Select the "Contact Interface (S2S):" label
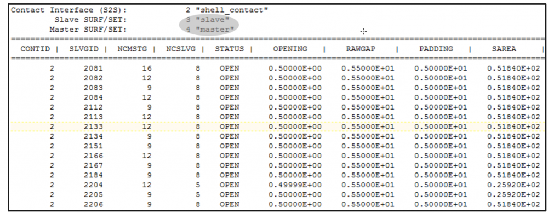The image size is (548, 213). pos(69,10)
